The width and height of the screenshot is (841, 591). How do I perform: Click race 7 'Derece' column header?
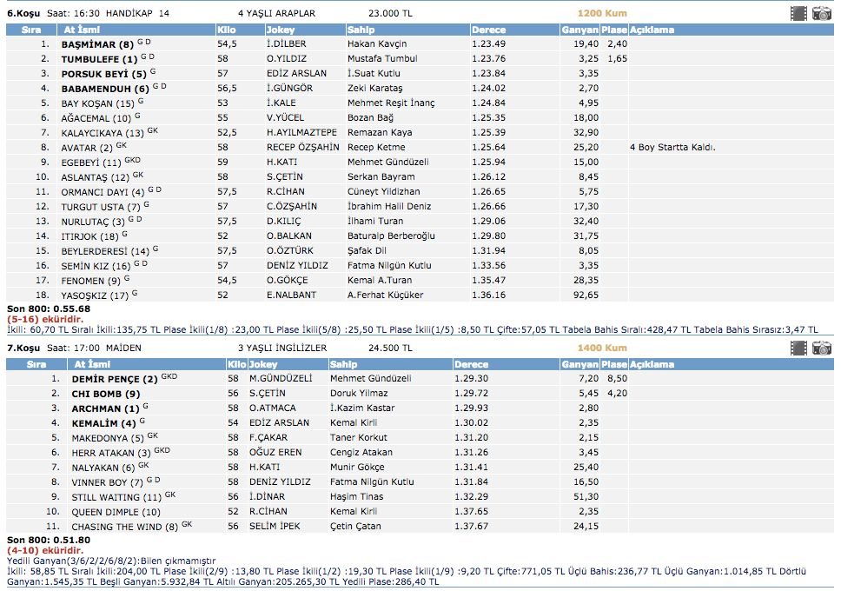point(471,365)
